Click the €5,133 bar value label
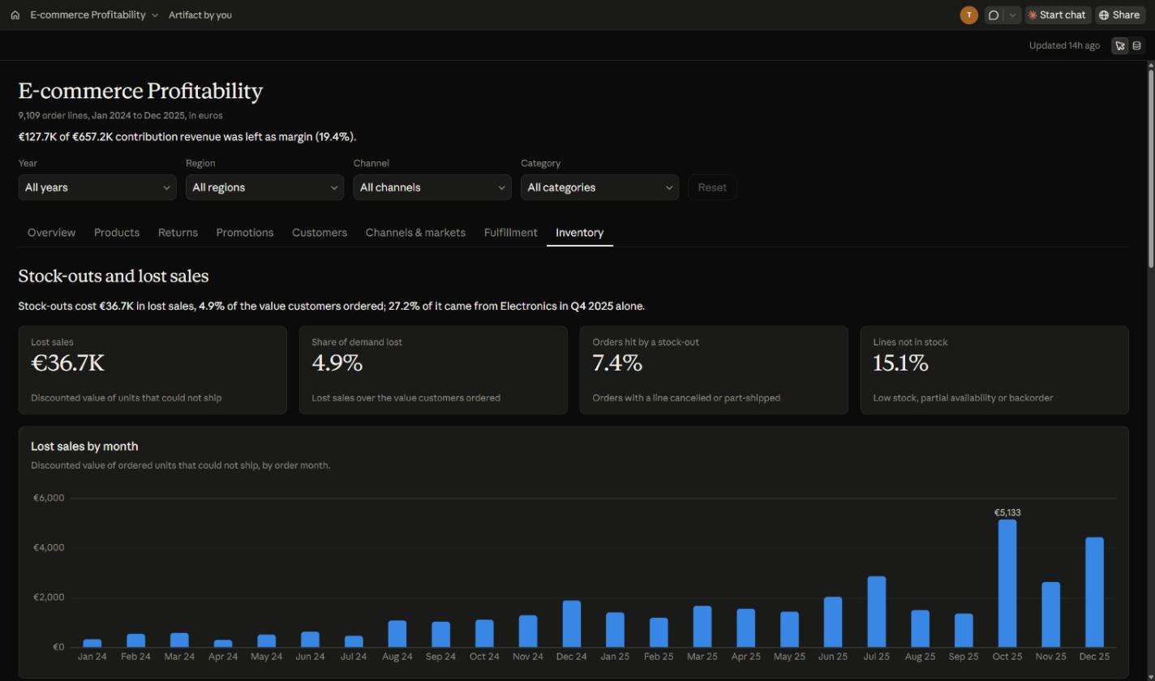Viewport: 1155px width, 681px height. [x=1007, y=512]
